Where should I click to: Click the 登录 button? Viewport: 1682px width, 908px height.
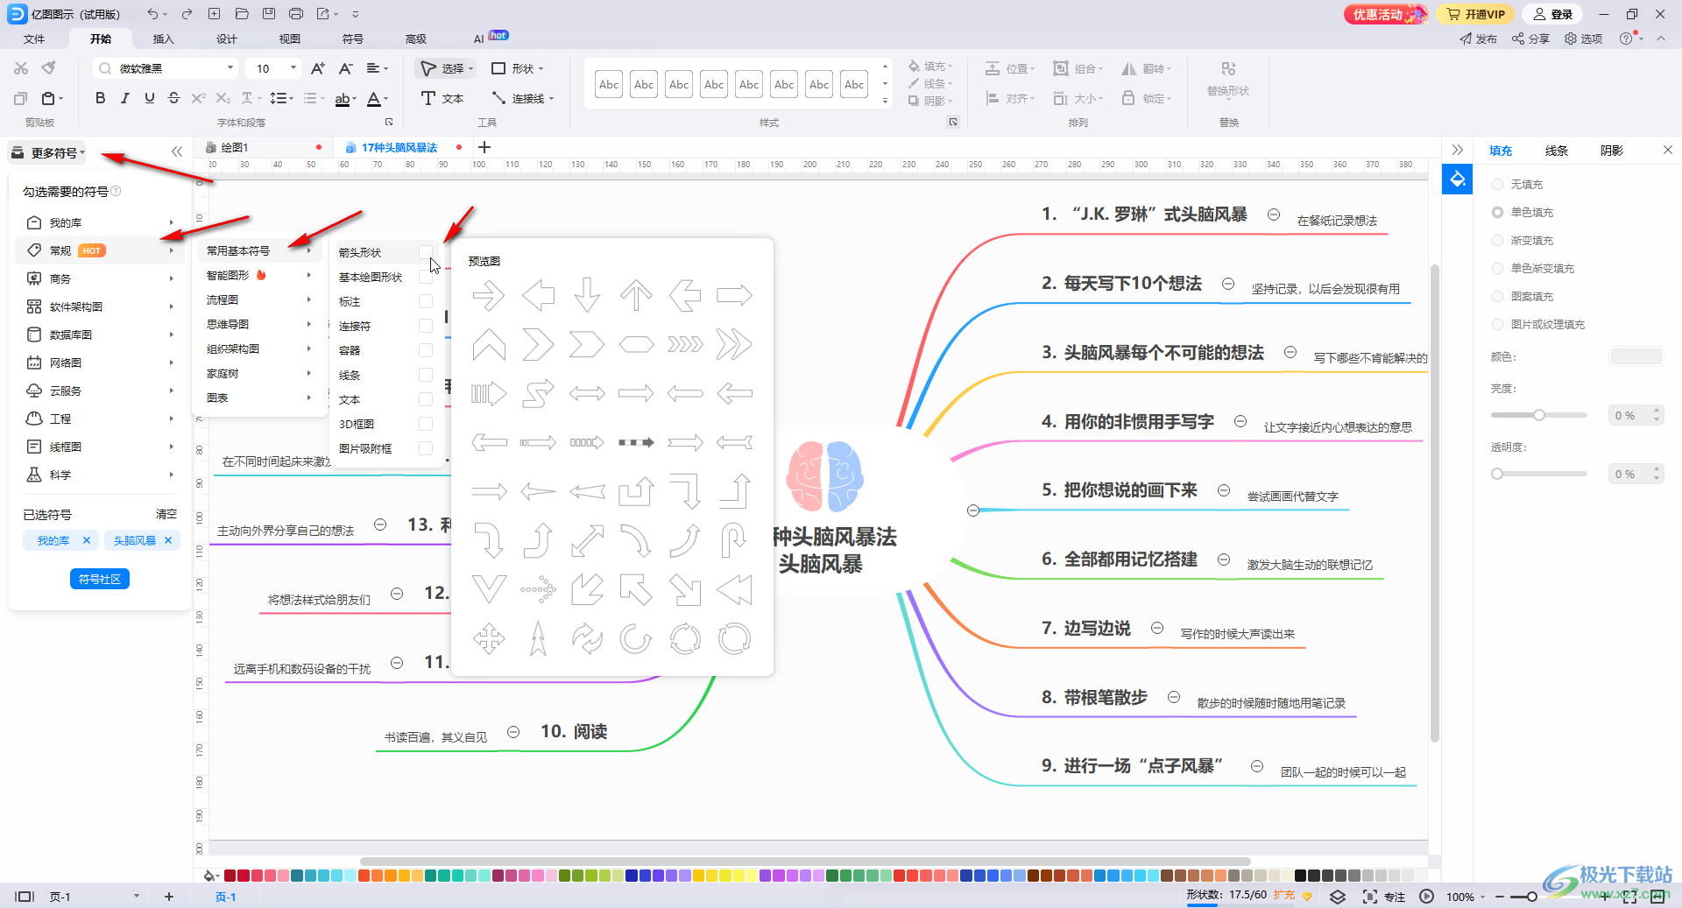(1552, 14)
